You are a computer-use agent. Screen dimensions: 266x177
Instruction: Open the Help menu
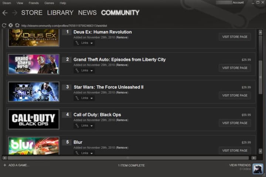tap(63, 3)
